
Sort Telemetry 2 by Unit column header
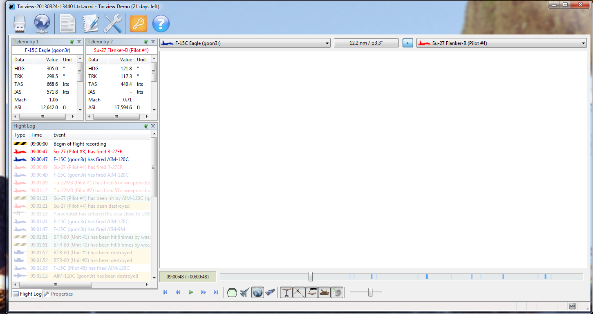[x=143, y=60]
